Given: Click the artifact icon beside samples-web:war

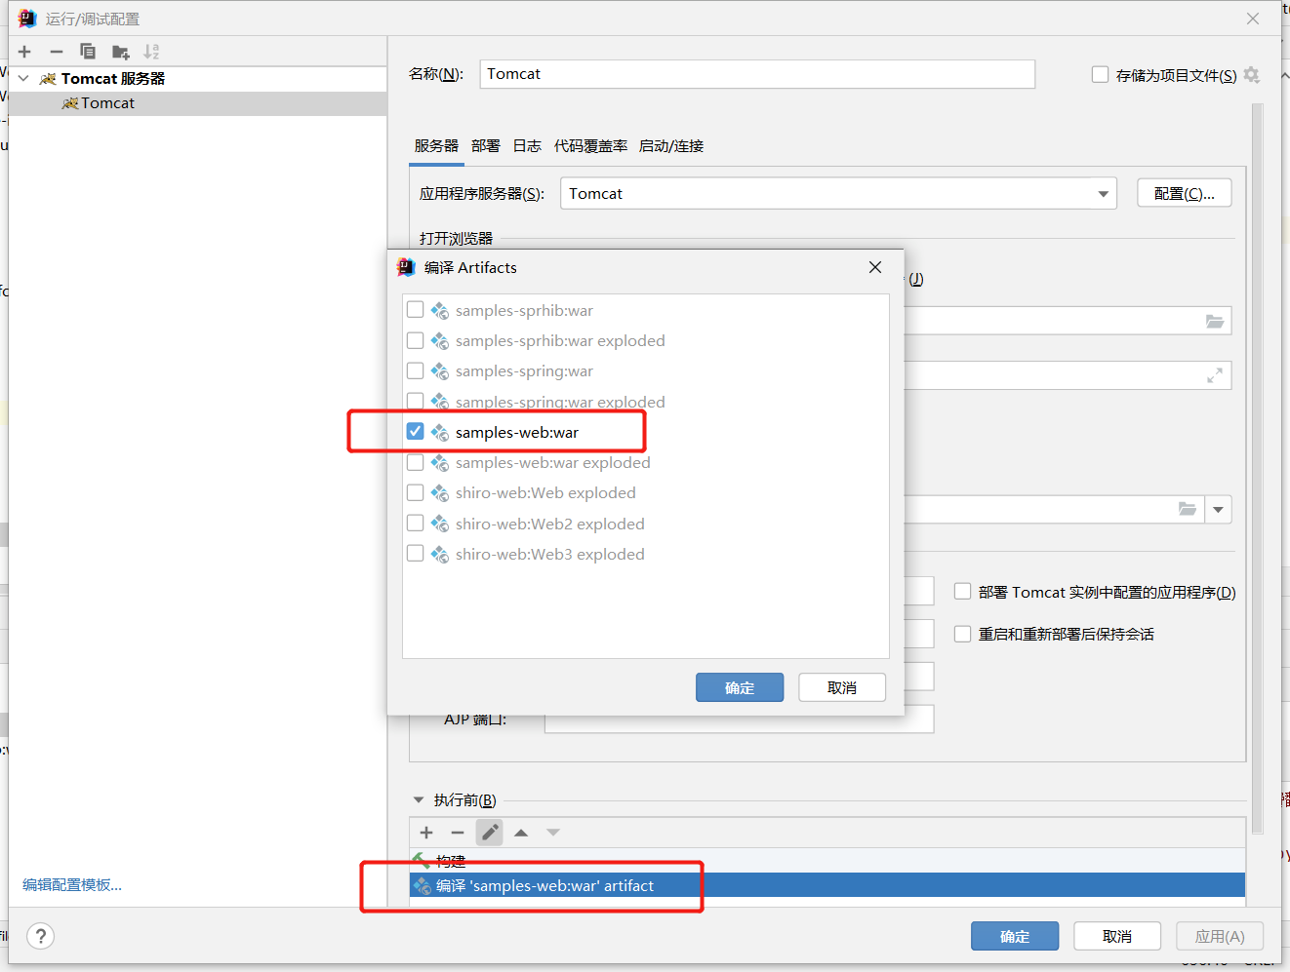Looking at the screenshot, I should pos(440,432).
